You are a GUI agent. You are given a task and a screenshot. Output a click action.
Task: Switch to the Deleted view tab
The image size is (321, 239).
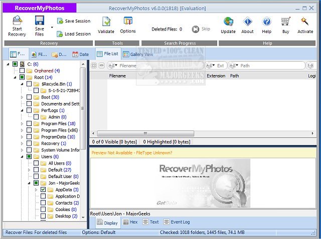pos(59,54)
